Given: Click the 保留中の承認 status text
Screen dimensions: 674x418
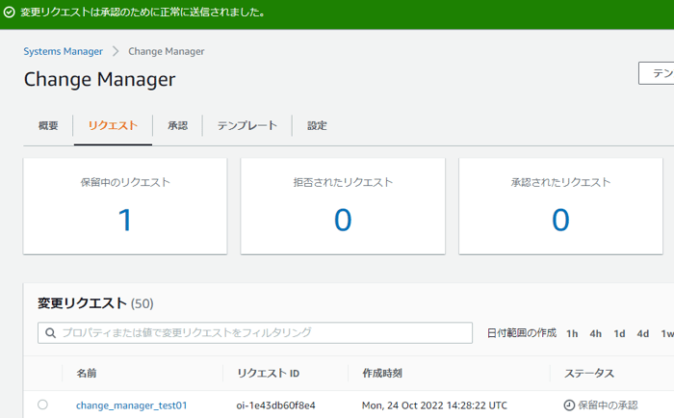Looking at the screenshot, I should pos(608,405).
